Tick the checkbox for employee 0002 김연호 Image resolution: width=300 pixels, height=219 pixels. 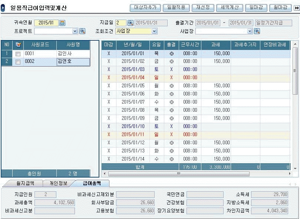[18, 62]
